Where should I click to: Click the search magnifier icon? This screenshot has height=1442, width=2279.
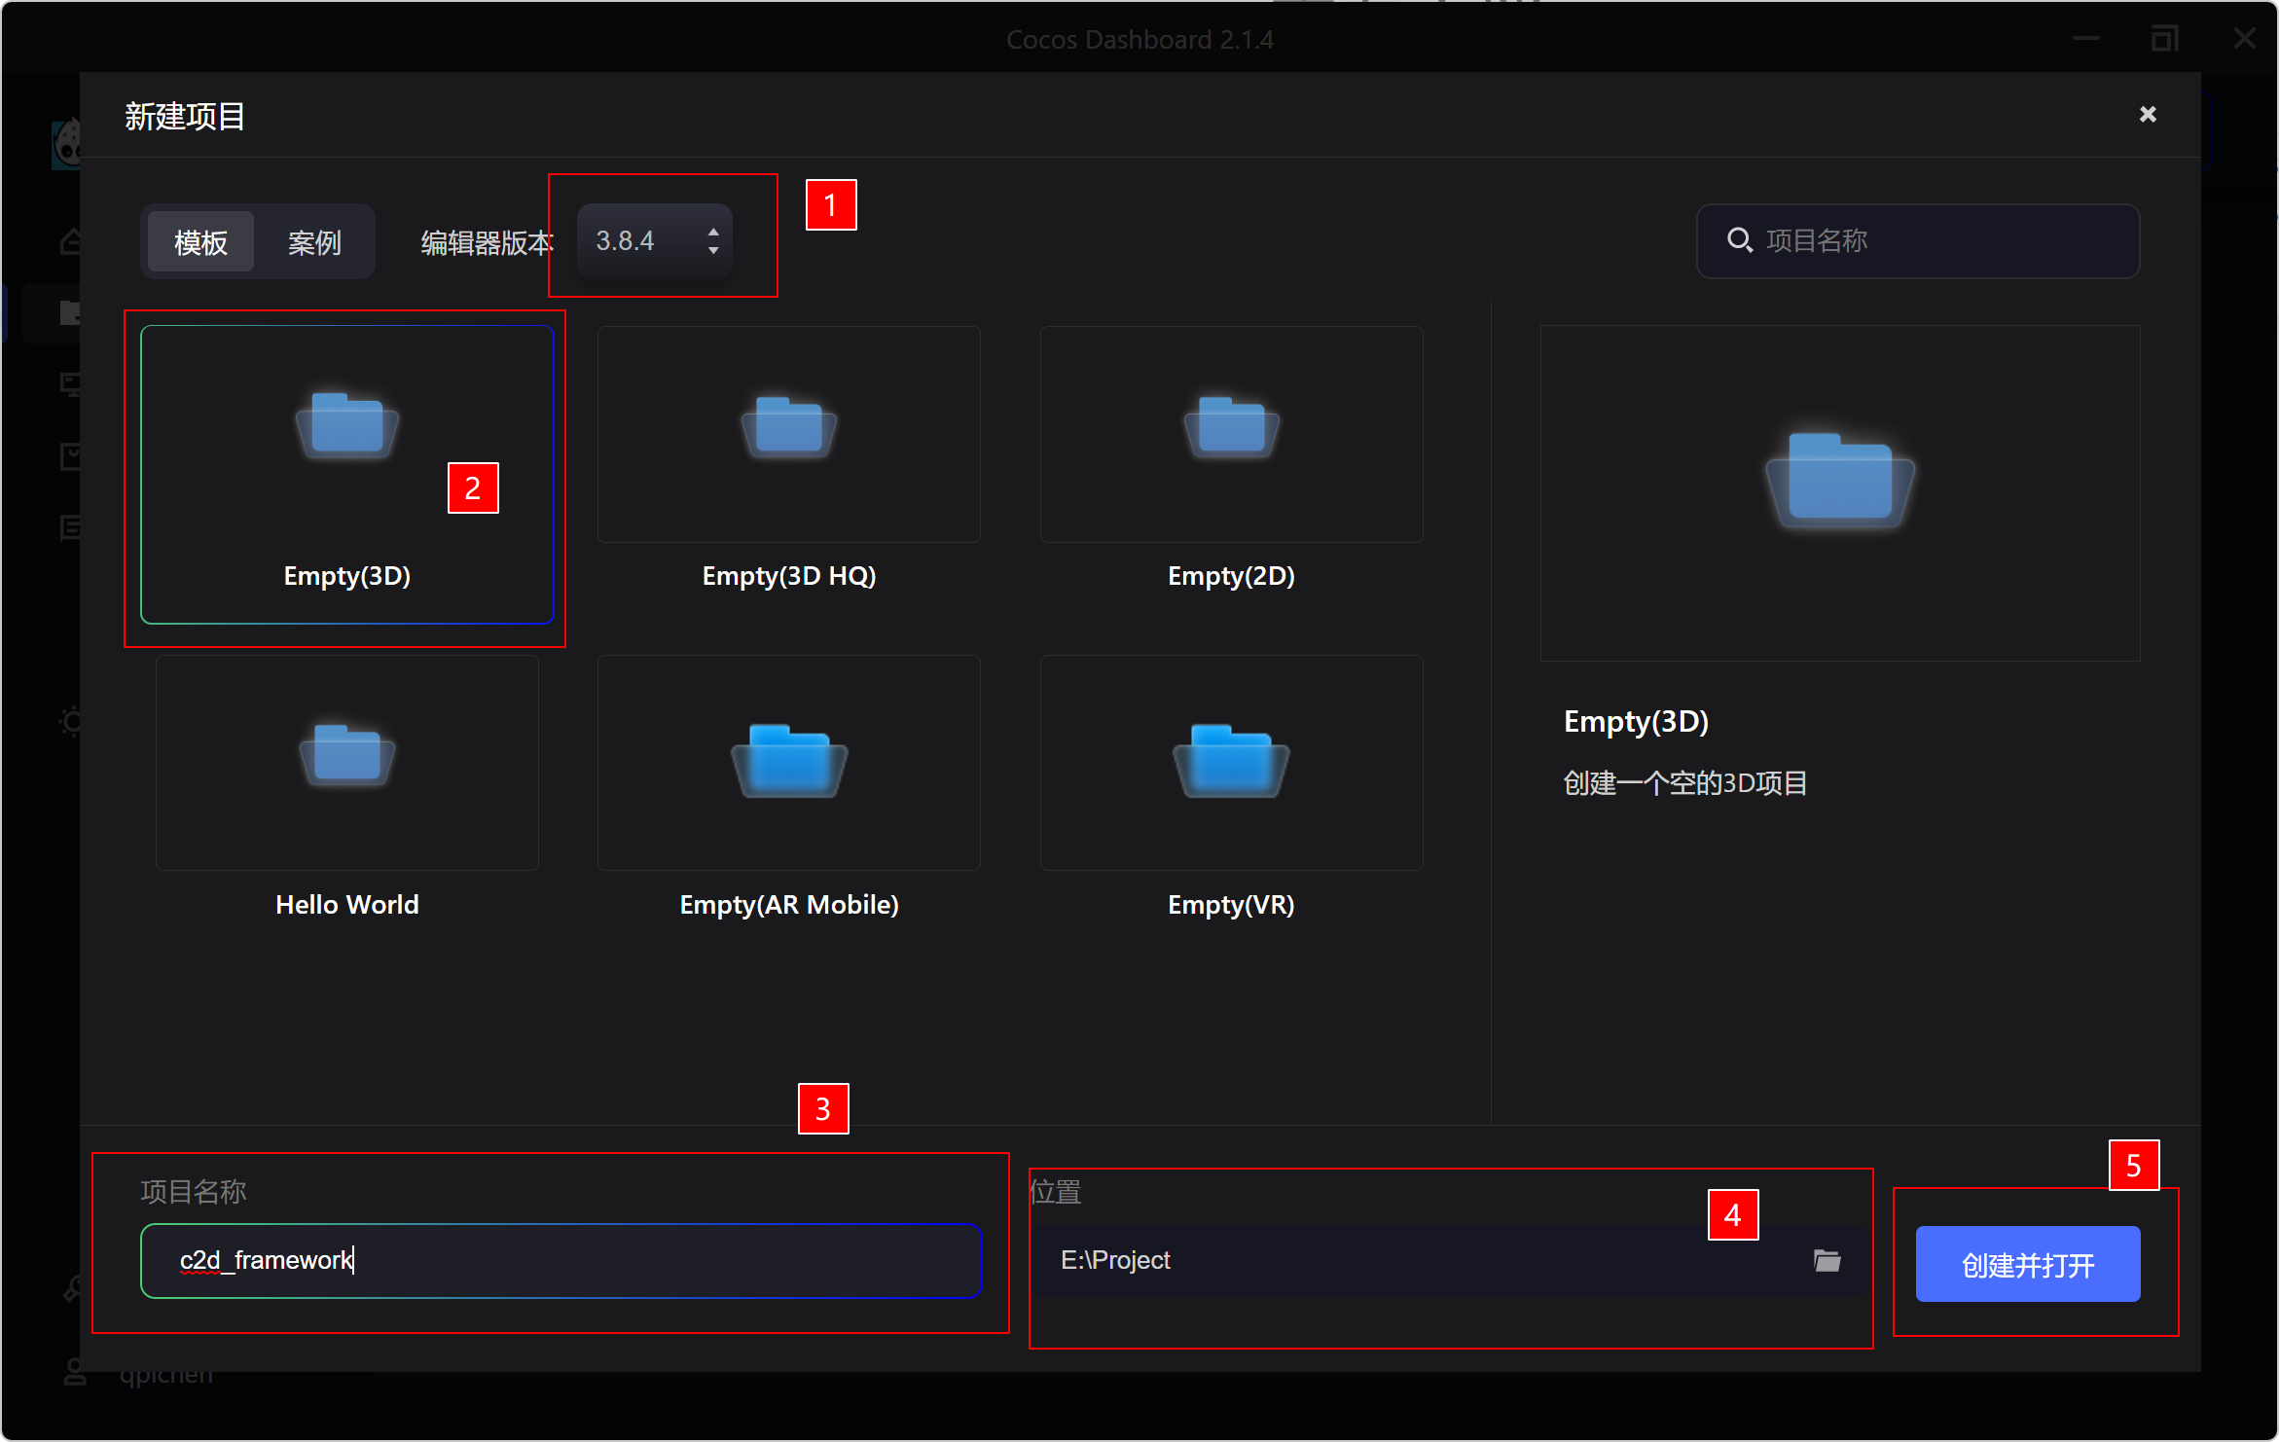(x=1739, y=239)
